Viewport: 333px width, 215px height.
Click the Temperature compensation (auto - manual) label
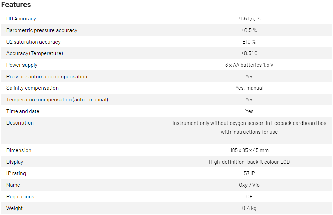(x=57, y=100)
